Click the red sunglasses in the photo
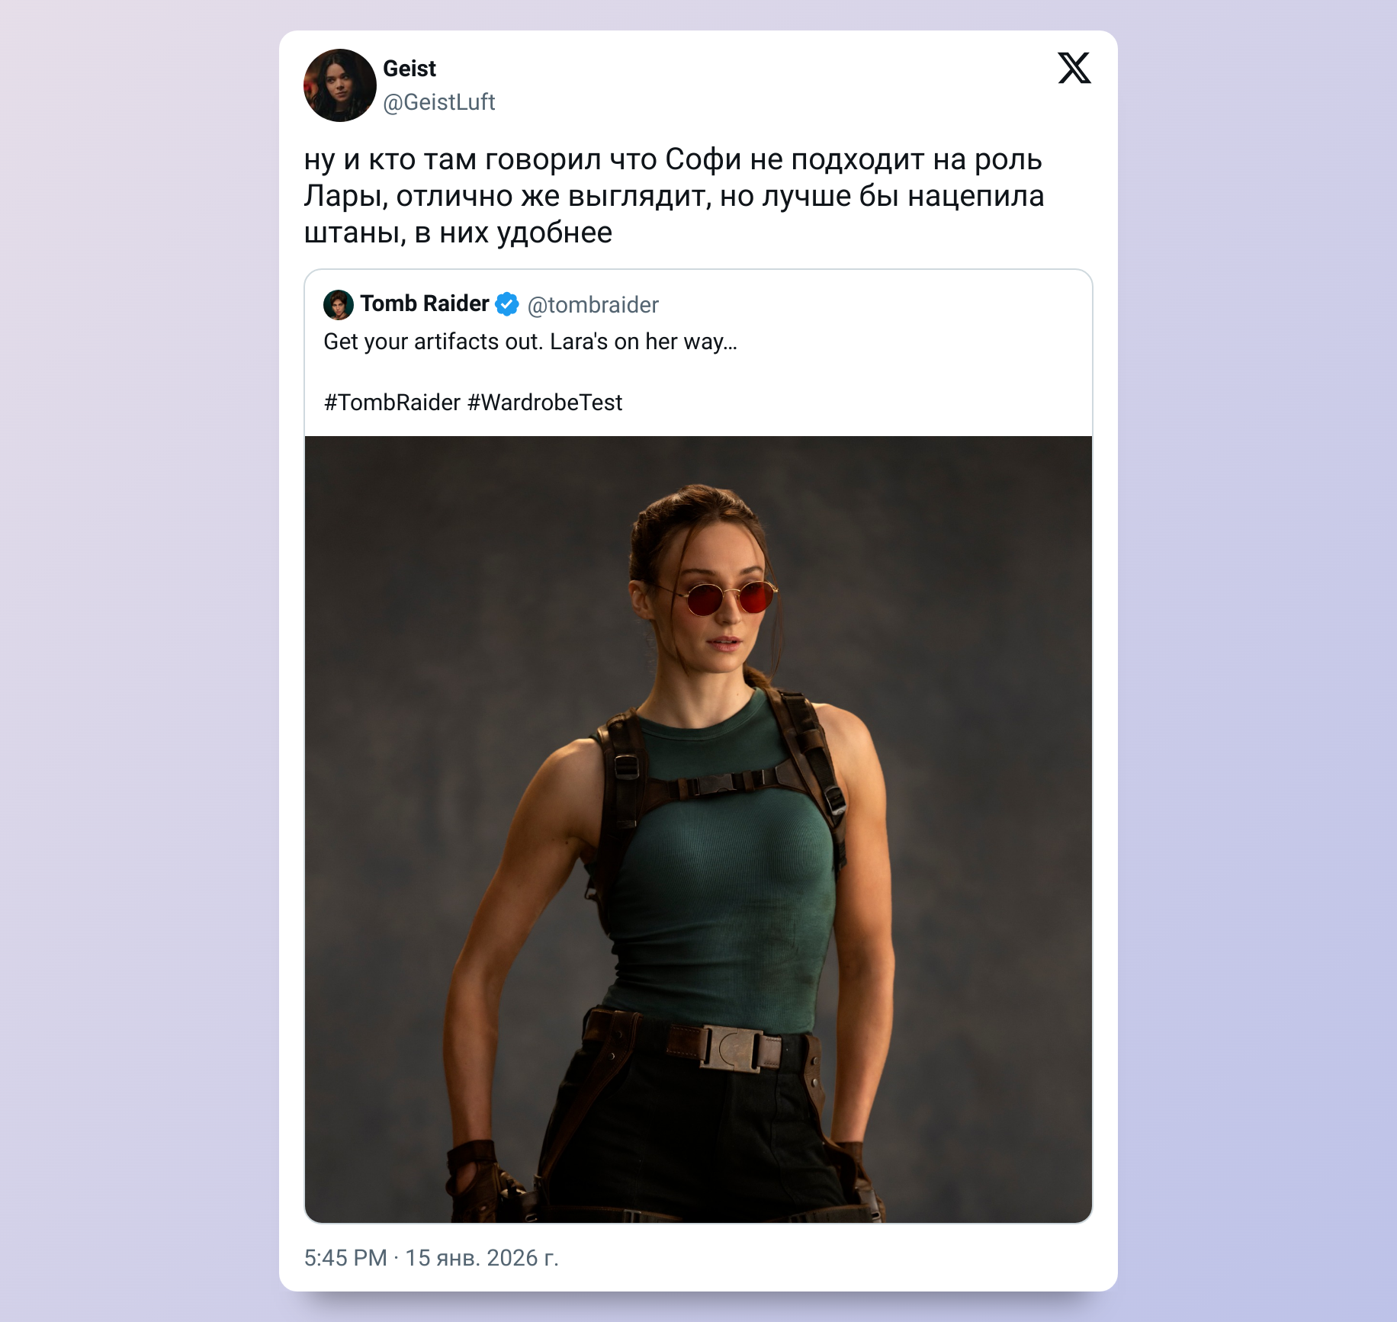 729,598
